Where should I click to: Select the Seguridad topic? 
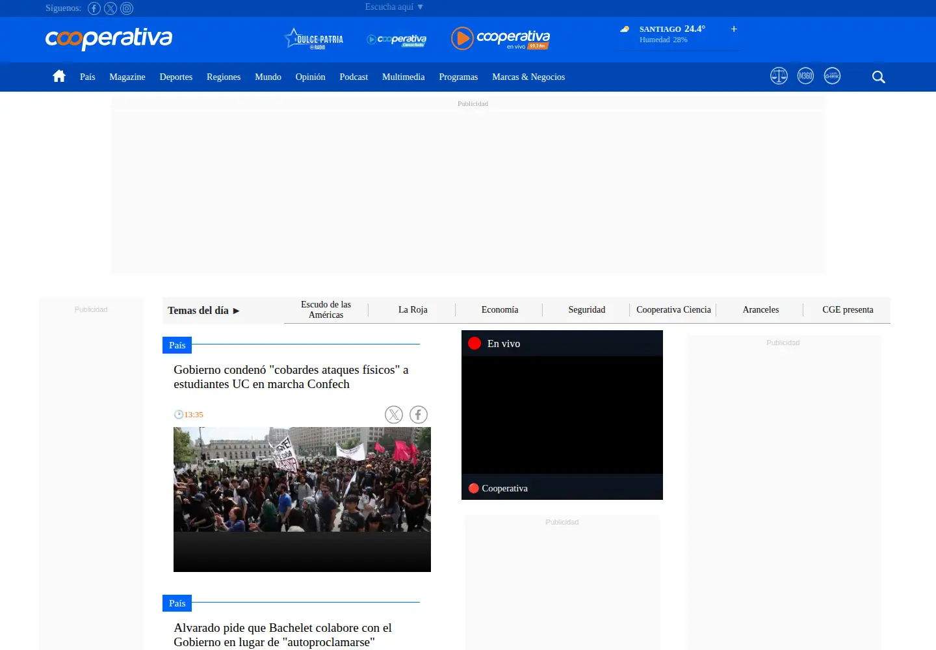pyautogui.click(x=586, y=309)
